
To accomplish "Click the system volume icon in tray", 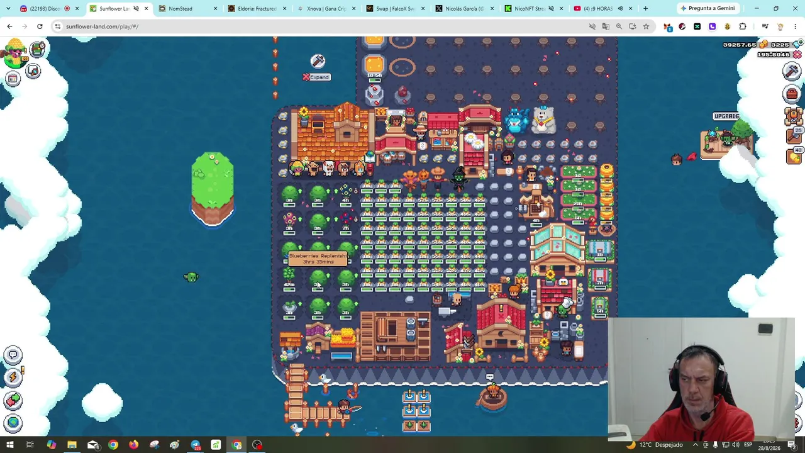I will pyautogui.click(x=736, y=445).
